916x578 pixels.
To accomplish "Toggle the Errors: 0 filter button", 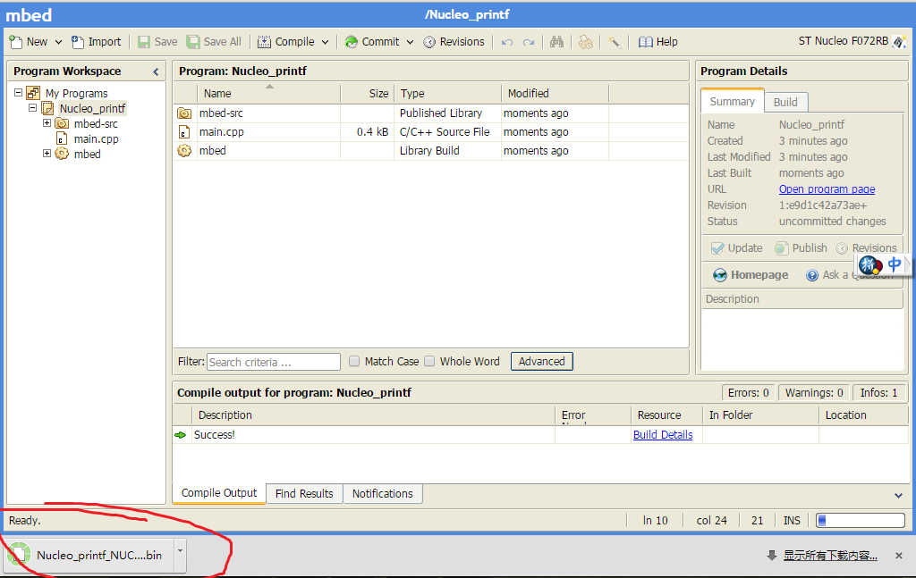I will click(749, 392).
